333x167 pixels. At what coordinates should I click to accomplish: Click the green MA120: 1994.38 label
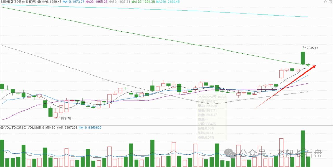tap(143, 2)
